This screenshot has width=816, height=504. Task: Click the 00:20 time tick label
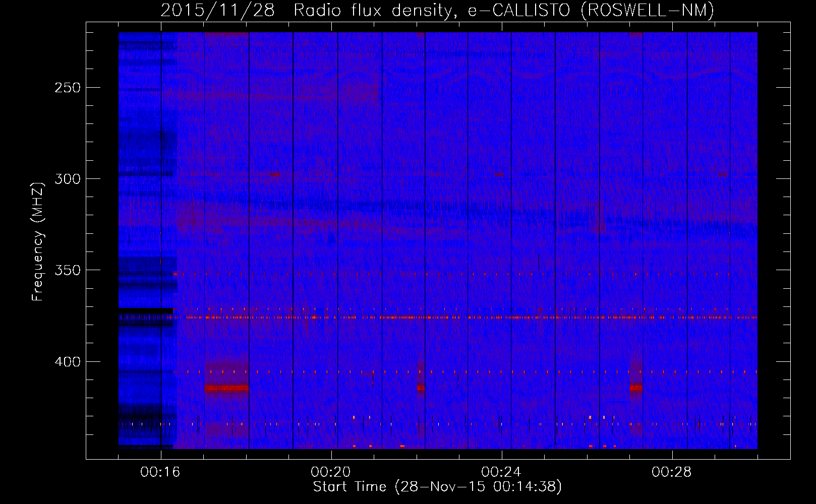(331, 472)
